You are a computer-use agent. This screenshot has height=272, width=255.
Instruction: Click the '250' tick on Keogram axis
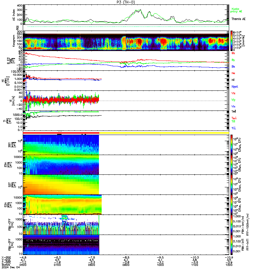pyautogui.click(x=20, y=34)
